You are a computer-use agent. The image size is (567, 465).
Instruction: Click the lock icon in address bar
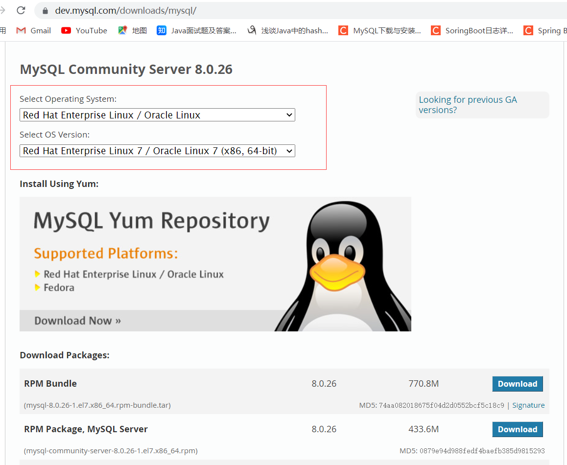click(45, 11)
